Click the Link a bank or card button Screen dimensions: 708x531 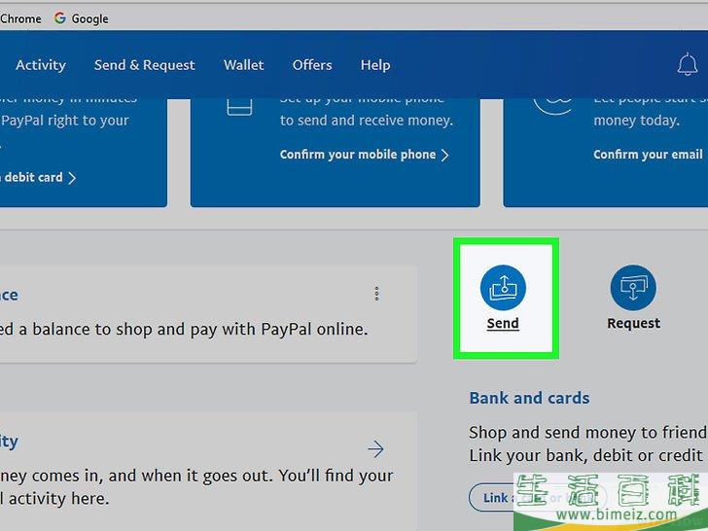pos(537,497)
